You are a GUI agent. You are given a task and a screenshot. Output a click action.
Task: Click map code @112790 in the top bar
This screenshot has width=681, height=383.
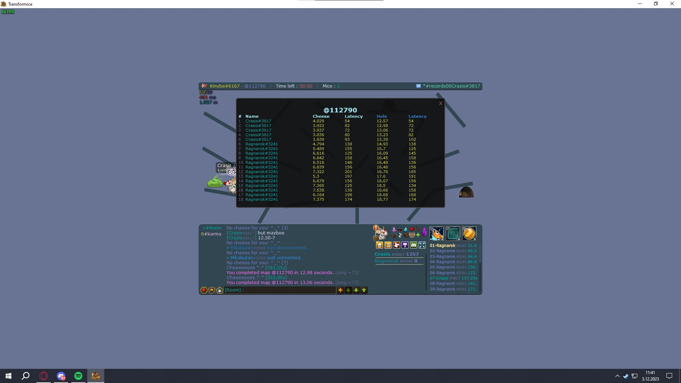255,86
